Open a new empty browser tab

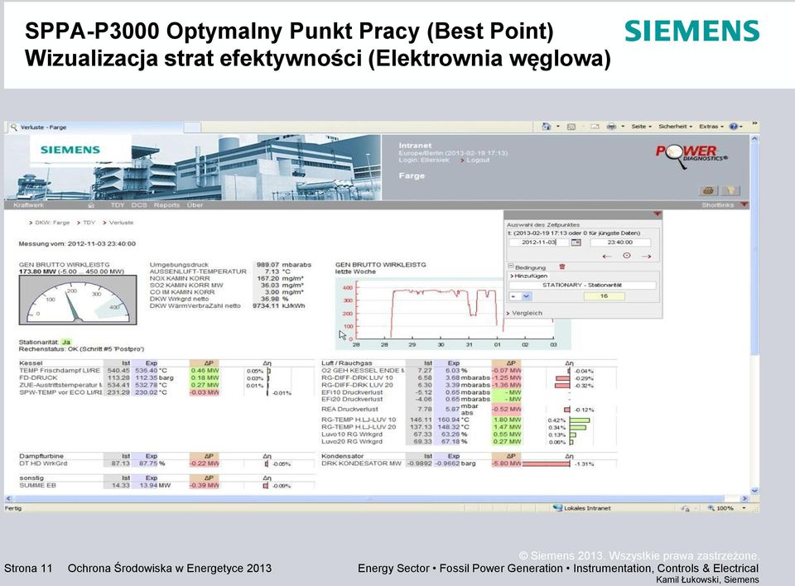pos(193,127)
